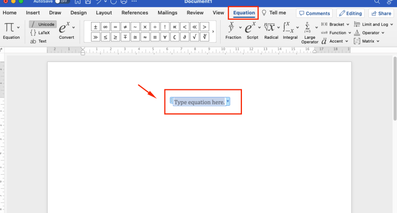Click the Share button
Image resolution: width=397 pixels, height=213 pixels.
click(381, 14)
